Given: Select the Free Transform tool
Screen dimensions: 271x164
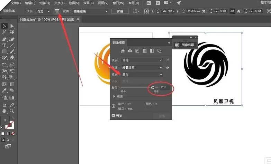Looking at the screenshot, I should (x=12, y=71).
